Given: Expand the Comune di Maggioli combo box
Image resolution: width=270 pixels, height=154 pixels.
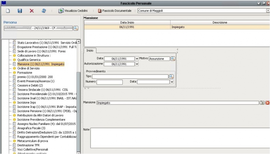Looking at the screenshot, I should pos(268,11).
